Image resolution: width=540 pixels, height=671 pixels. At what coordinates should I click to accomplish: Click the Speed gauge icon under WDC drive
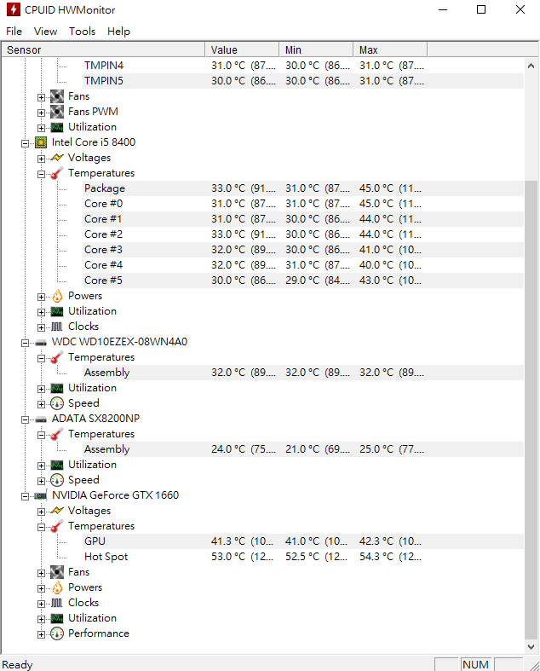coord(57,403)
